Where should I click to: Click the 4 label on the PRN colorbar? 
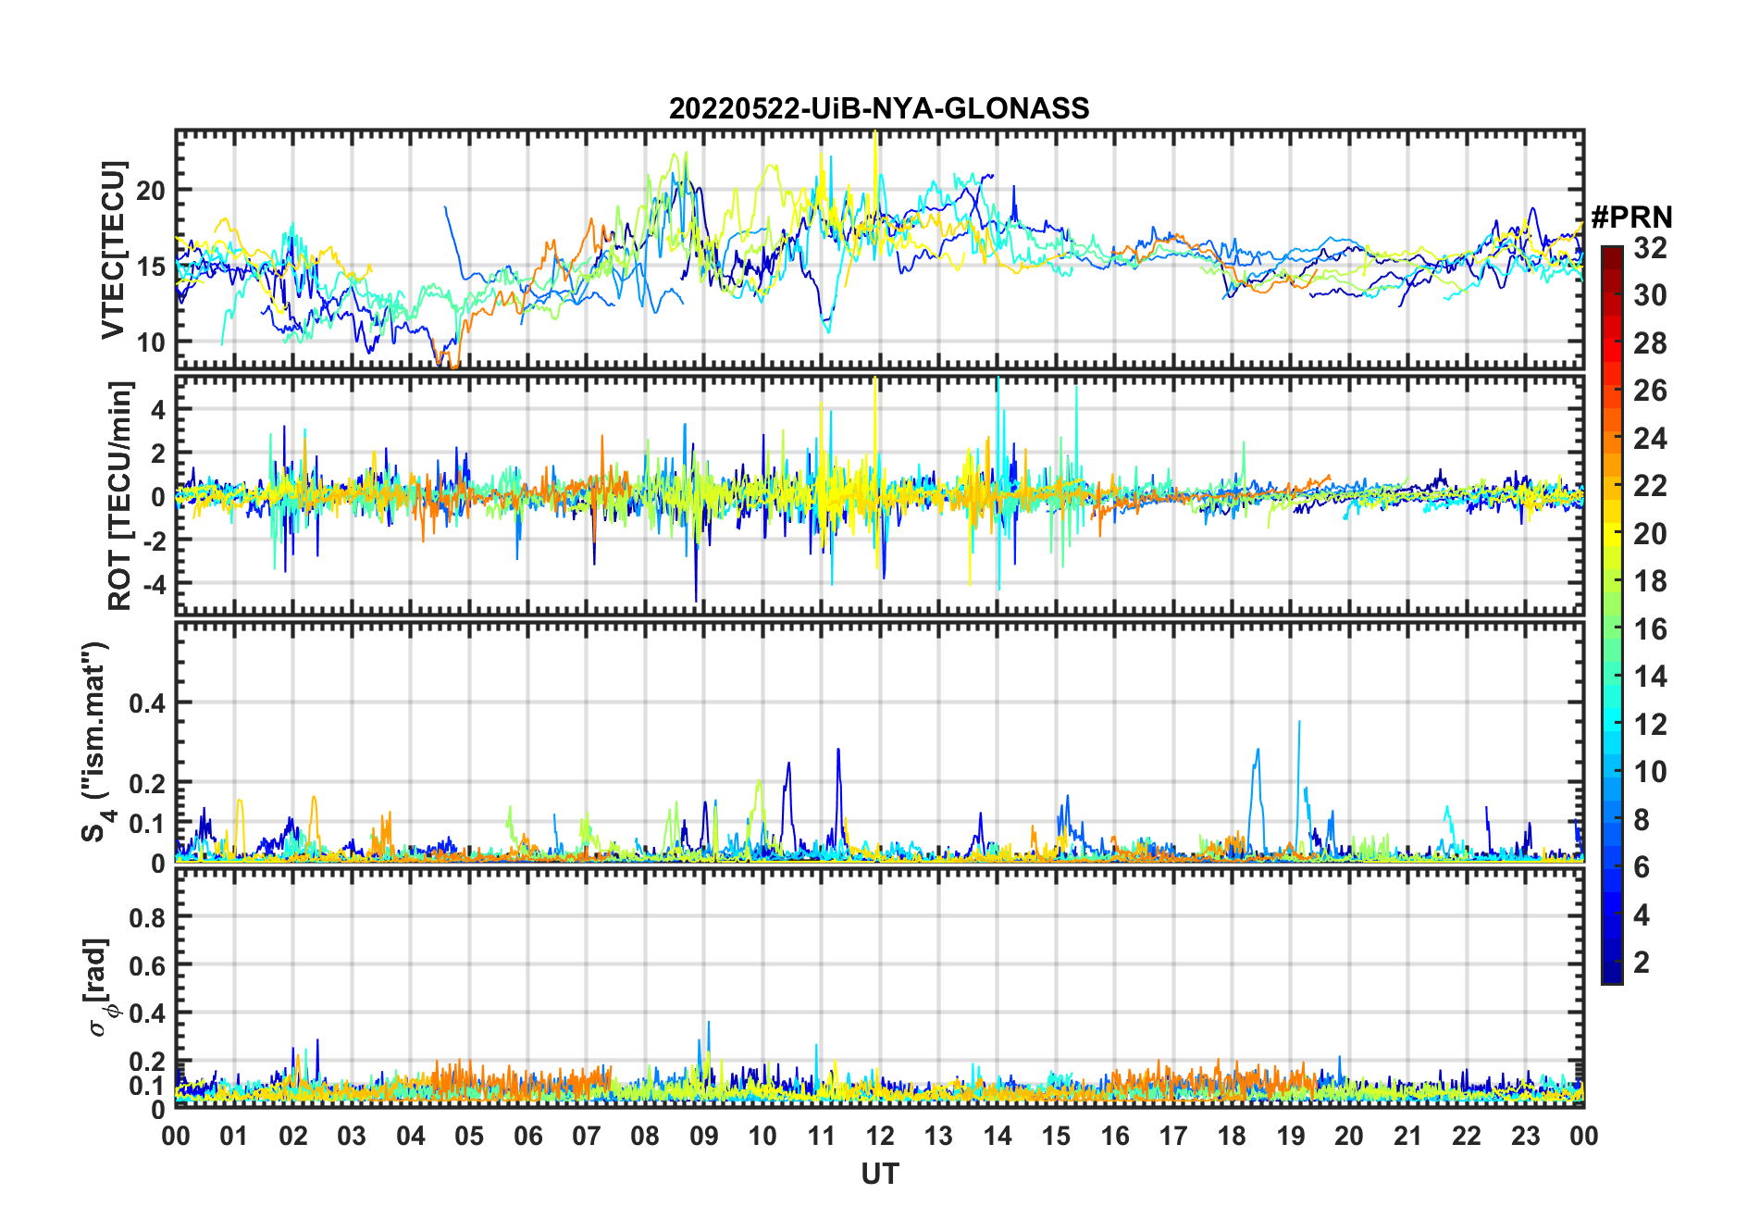pyautogui.click(x=1642, y=915)
